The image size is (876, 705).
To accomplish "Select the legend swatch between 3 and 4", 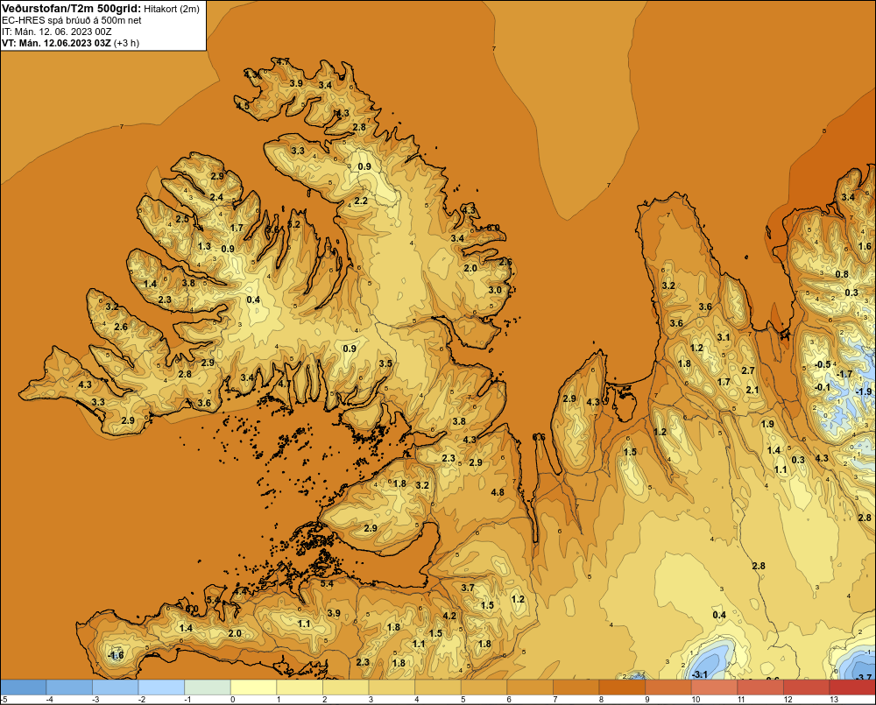I will (392, 687).
